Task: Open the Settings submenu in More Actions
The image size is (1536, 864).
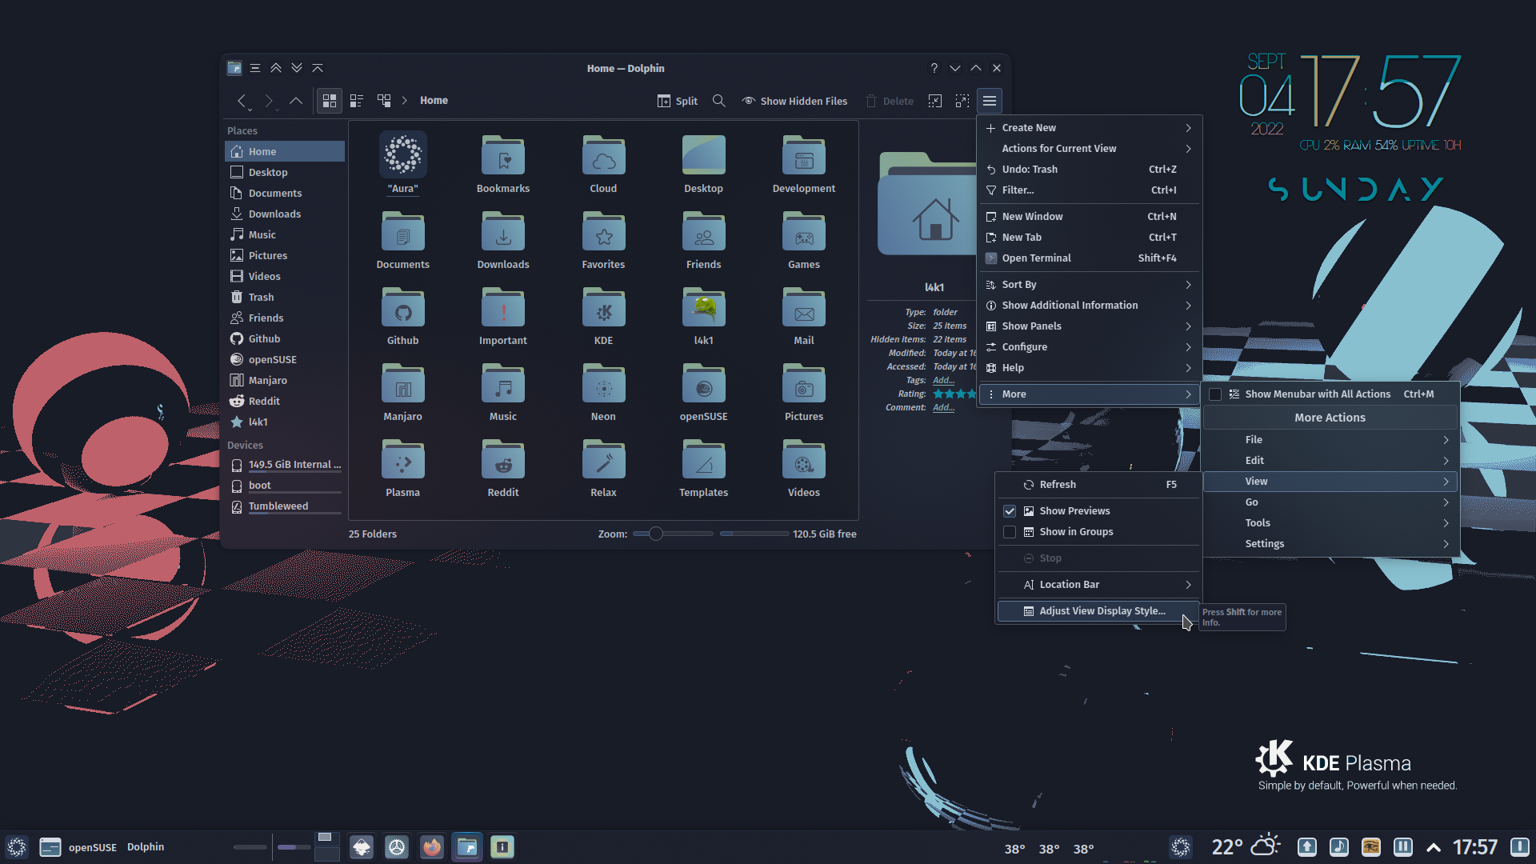Action: click(1330, 544)
